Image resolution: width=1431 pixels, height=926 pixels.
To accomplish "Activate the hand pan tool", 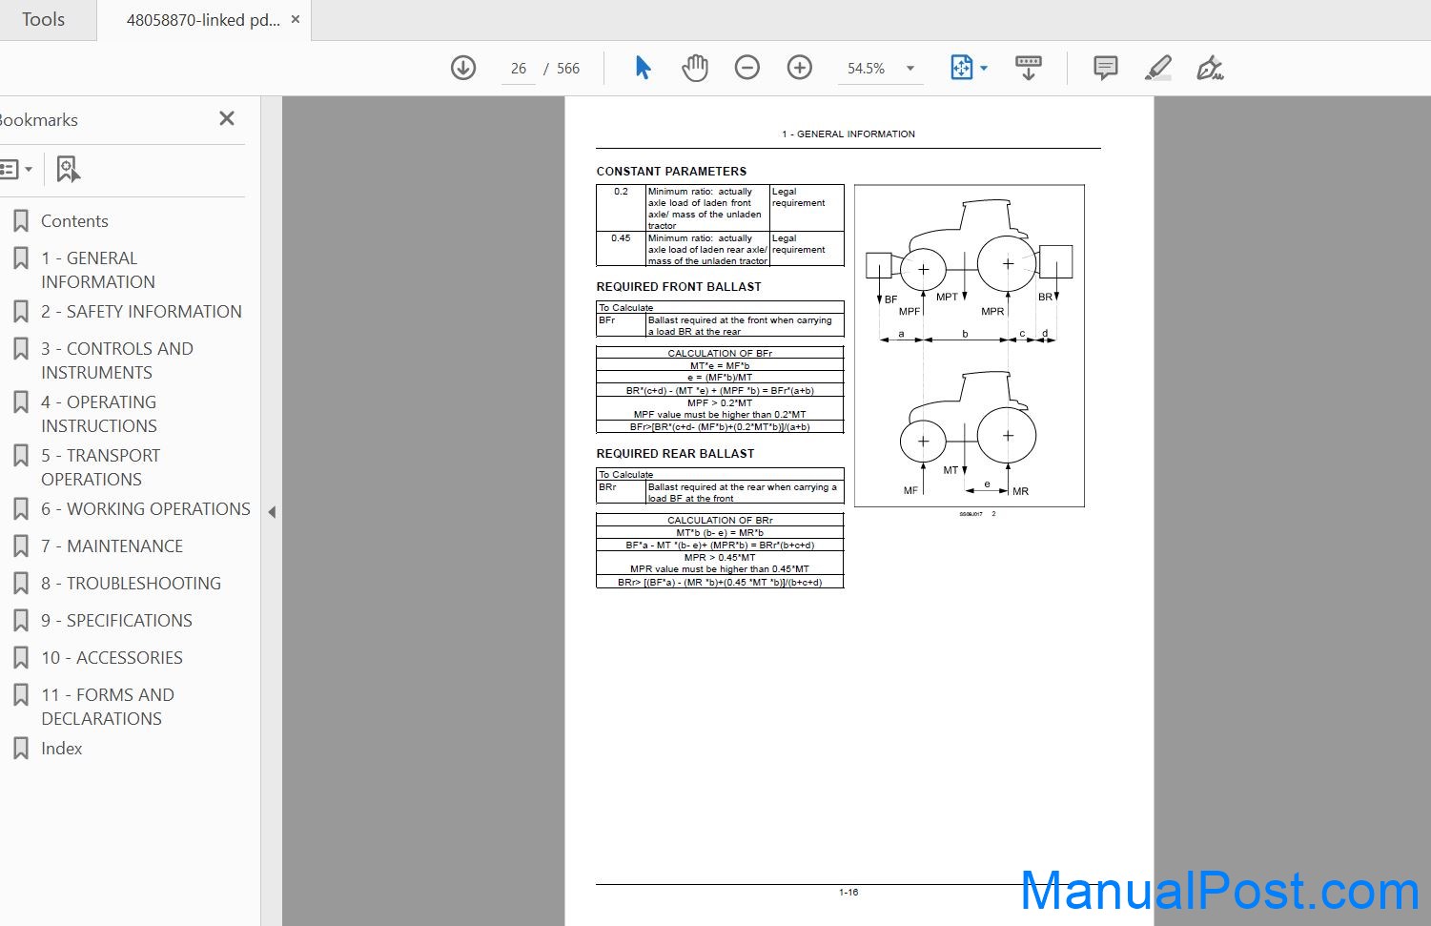I will pos(695,68).
